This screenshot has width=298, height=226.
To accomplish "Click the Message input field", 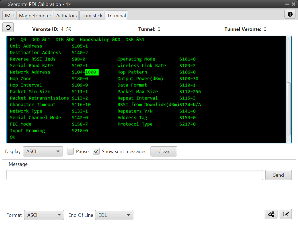I will pyautogui.click(x=135, y=175).
